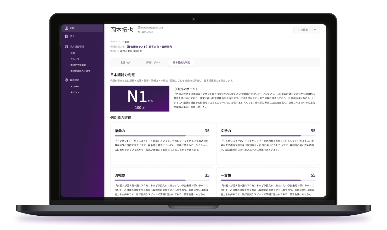
Task: Switch to the 評価レポート tab
Action: click(153, 62)
